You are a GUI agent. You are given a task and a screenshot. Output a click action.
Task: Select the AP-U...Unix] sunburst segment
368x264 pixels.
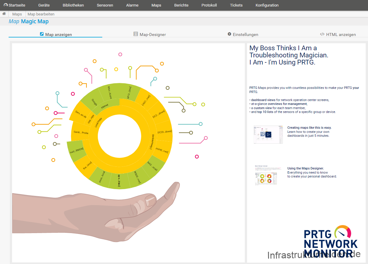130,92
